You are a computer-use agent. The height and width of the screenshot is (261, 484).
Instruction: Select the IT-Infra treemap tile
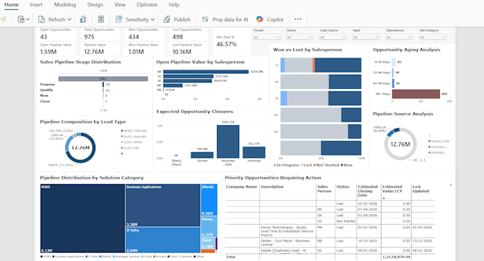163,240
